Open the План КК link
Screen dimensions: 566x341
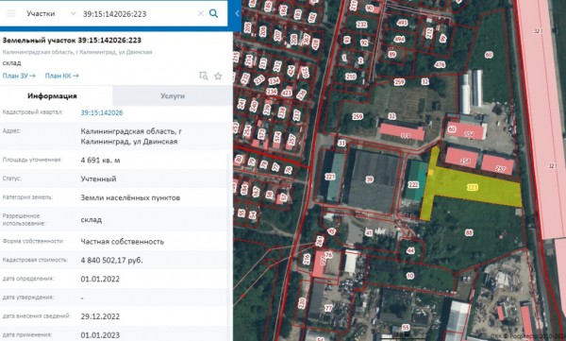(x=61, y=76)
